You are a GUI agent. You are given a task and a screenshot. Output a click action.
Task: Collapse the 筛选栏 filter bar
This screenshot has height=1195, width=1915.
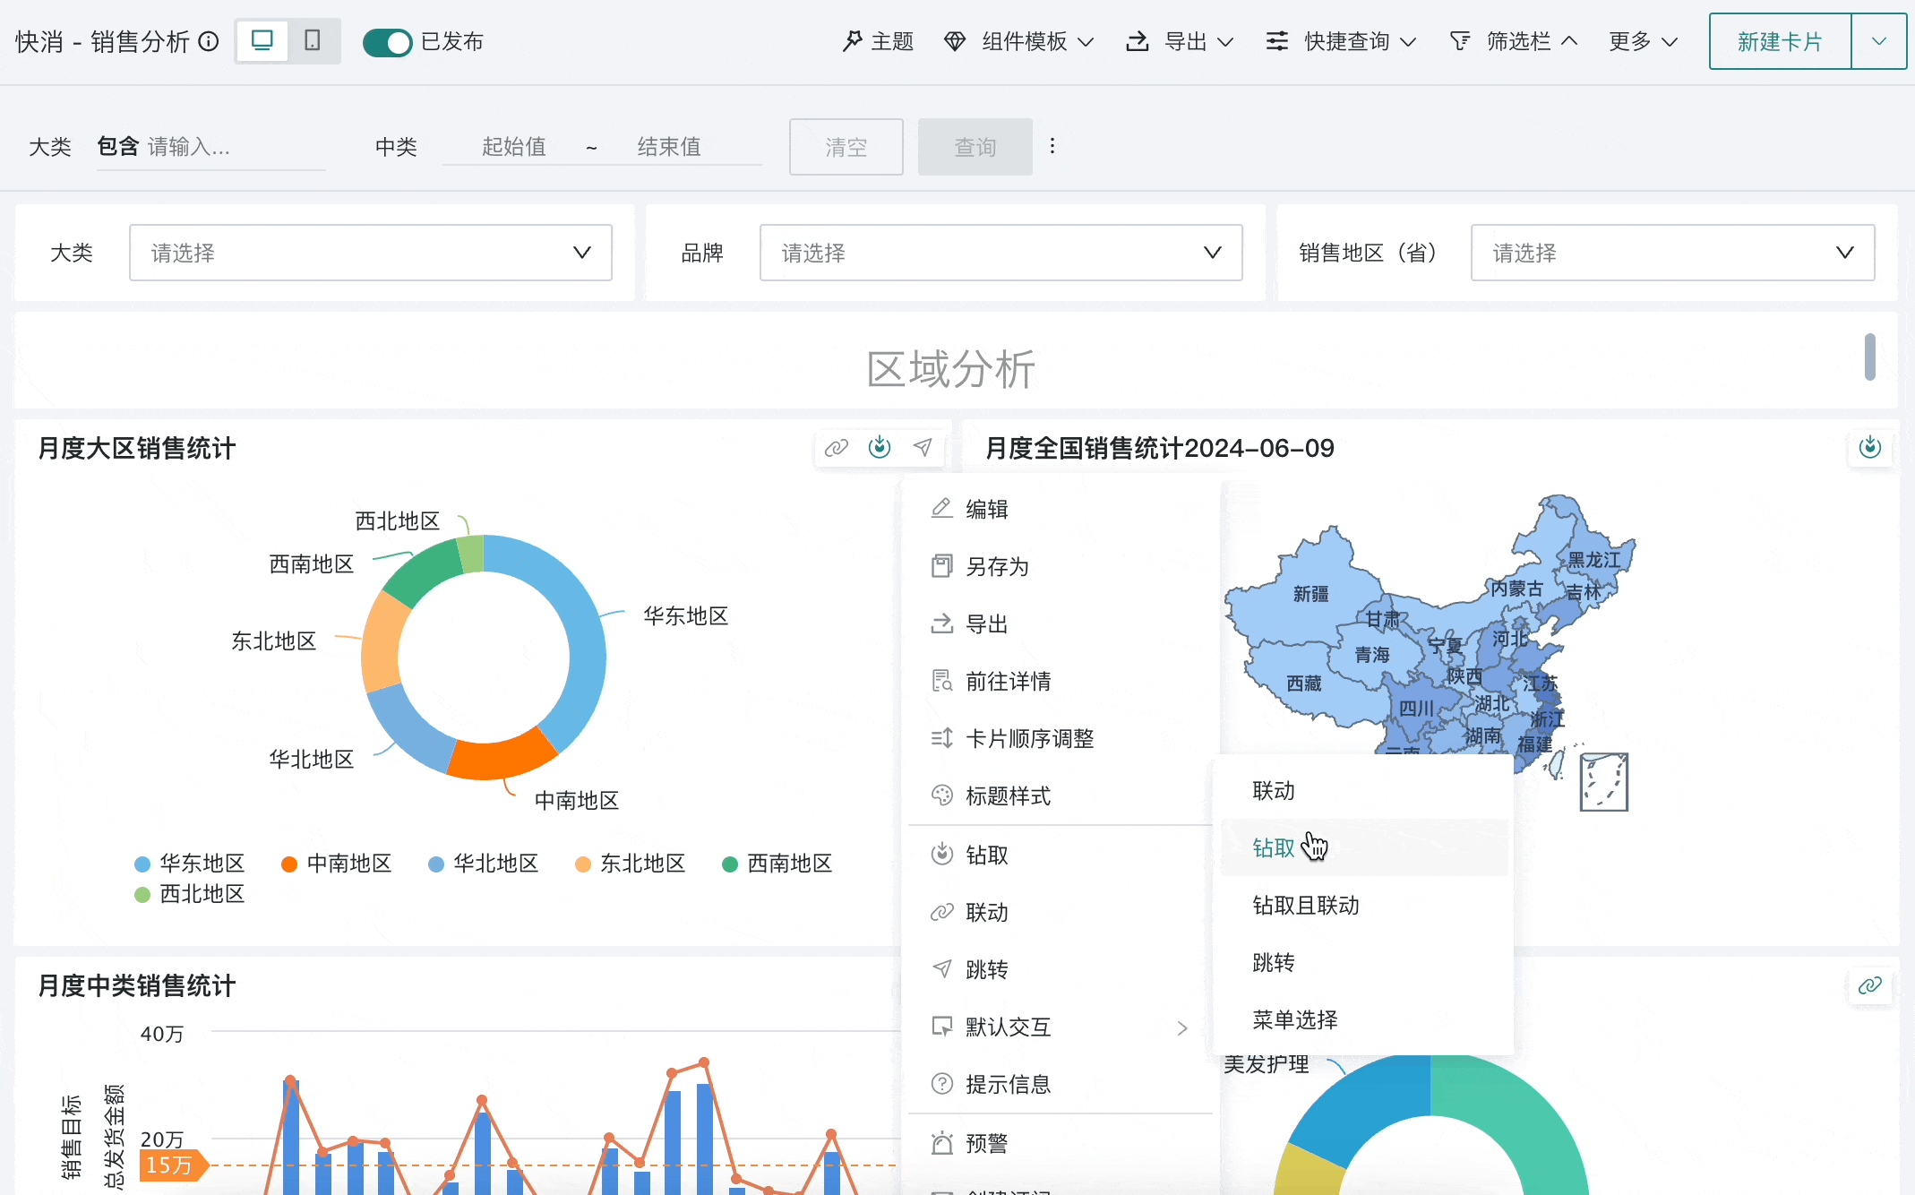[x=1514, y=41]
